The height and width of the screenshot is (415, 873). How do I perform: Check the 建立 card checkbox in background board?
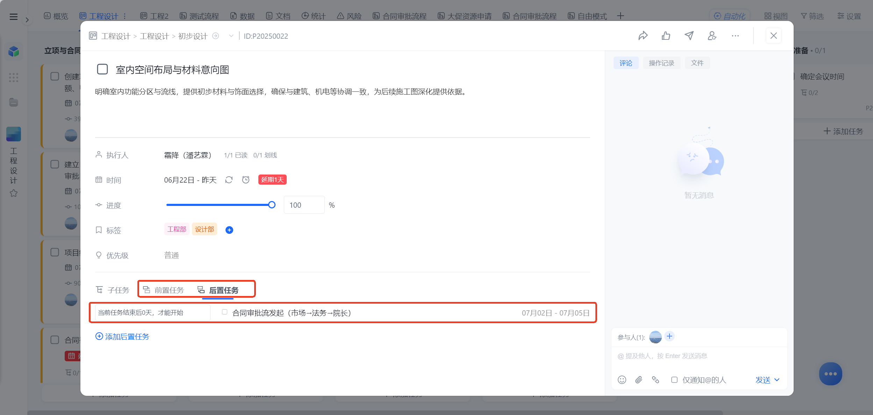coord(55,164)
